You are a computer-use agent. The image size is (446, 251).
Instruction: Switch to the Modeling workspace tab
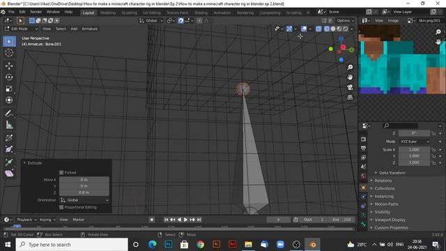(x=108, y=13)
